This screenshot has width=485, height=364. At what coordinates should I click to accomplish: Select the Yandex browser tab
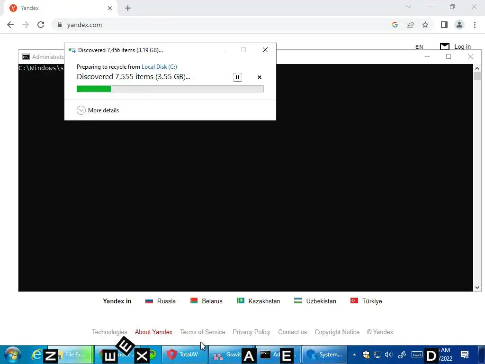pos(60,8)
